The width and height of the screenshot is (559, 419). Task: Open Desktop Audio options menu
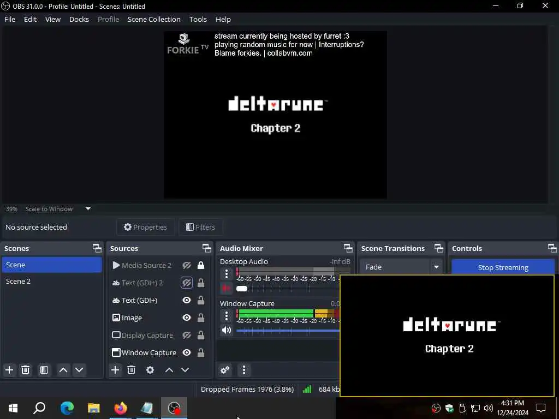[227, 274]
